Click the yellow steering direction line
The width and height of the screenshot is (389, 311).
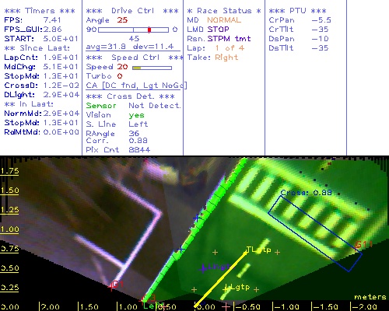pyautogui.click(x=220, y=279)
